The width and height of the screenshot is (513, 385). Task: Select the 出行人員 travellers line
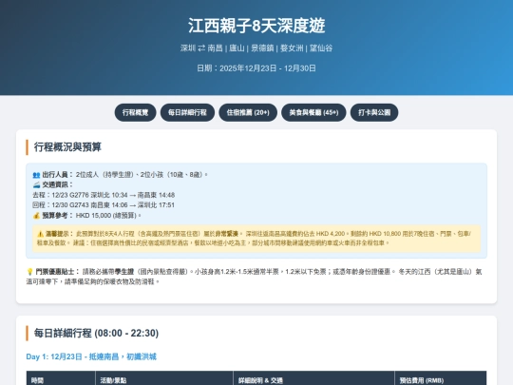(121, 175)
